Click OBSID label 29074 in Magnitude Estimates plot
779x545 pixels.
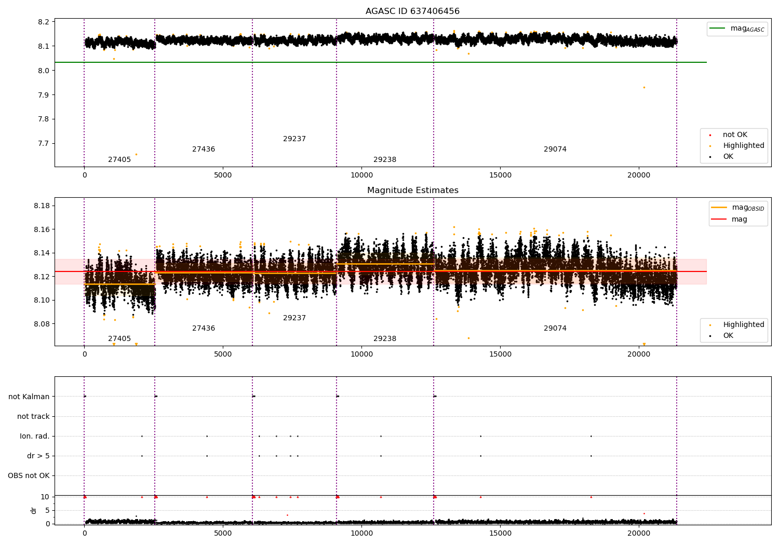pyautogui.click(x=555, y=329)
